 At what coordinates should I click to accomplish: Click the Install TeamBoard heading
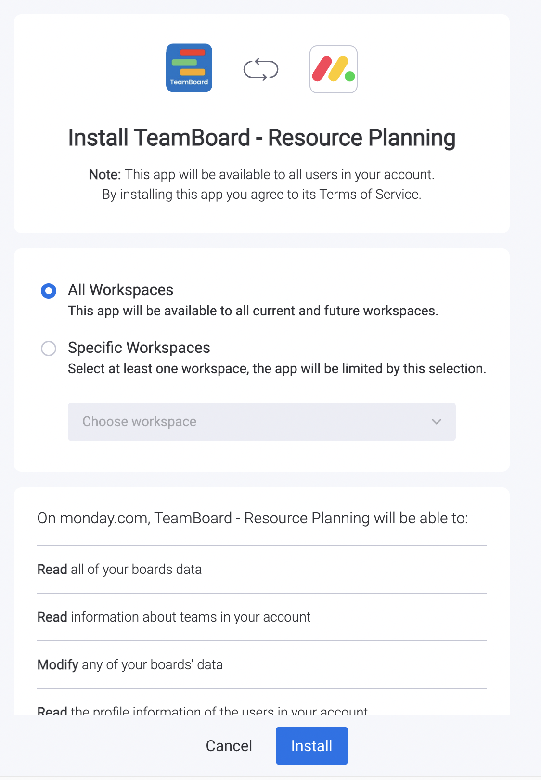coord(261,138)
